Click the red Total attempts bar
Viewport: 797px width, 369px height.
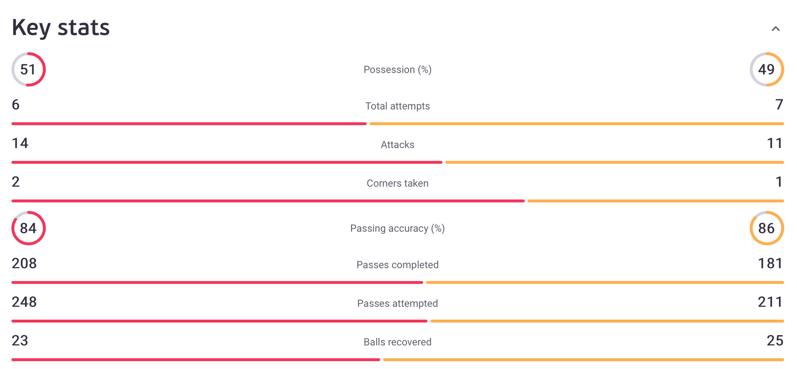point(189,124)
